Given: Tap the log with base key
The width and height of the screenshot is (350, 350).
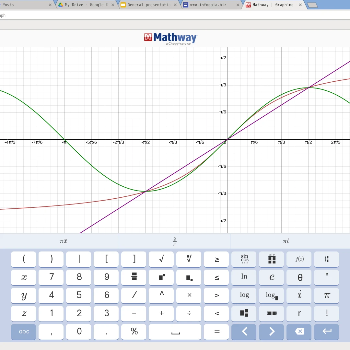Looking at the screenshot, I should pos(272,296).
